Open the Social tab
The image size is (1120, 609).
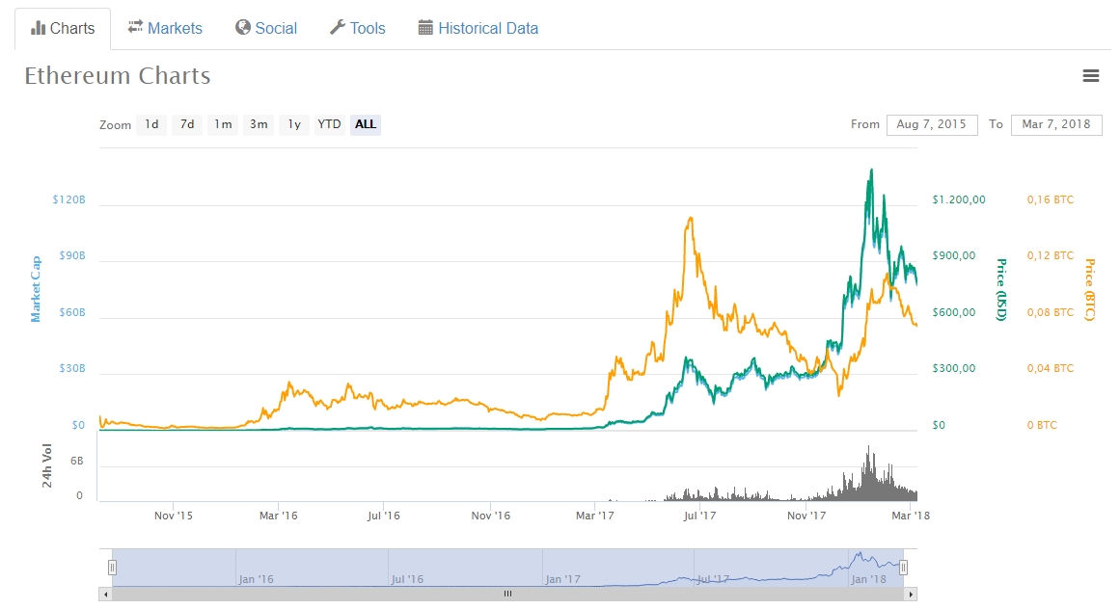(x=266, y=29)
